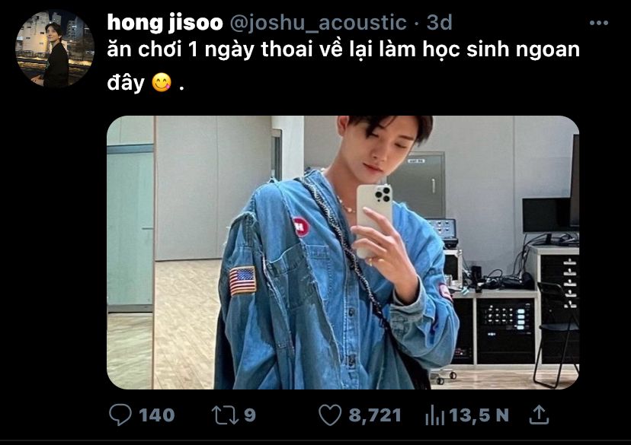The image size is (631, 445).
Task: Retweet using the retweet arrows icon
Action: tap(226, 415)
